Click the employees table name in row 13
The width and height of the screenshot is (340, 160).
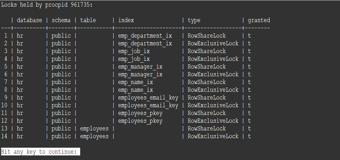coord(94,129)
